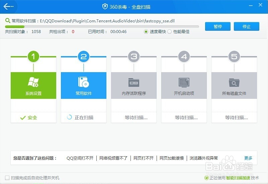Screen dimensions: 268x184
Task: Click step number 2 circle
Action: [84, 56]
